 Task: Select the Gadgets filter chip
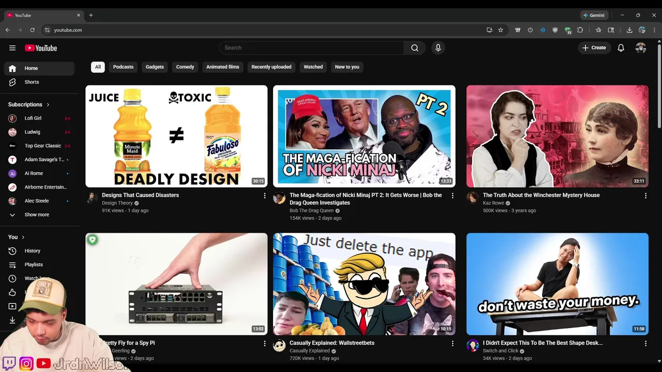tap(155, 67)
